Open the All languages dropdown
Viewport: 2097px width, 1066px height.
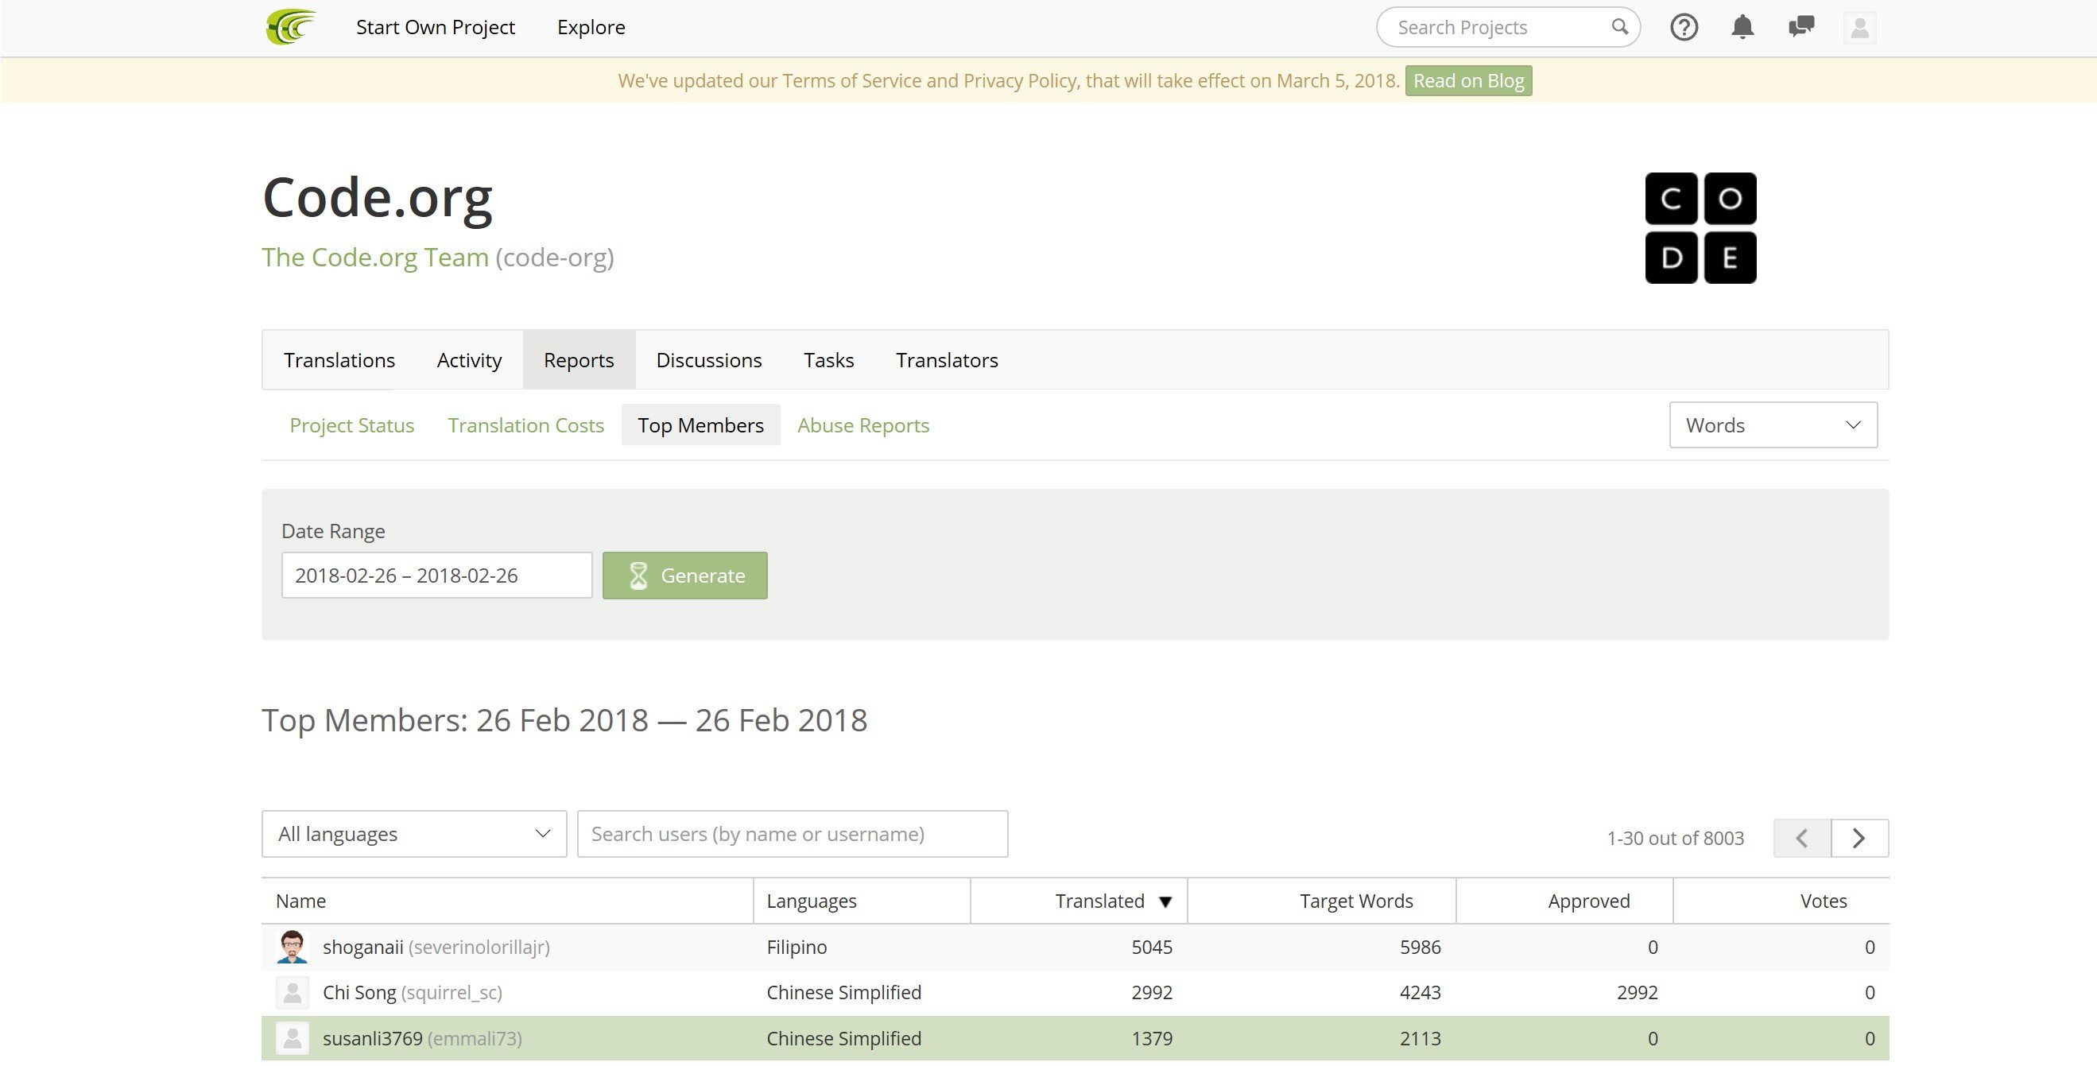click(413, 834)
